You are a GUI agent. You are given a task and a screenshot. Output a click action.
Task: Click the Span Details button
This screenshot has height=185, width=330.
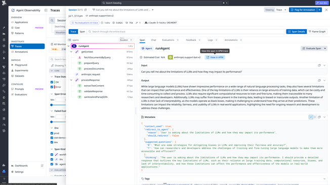click(x=296, y=32)
